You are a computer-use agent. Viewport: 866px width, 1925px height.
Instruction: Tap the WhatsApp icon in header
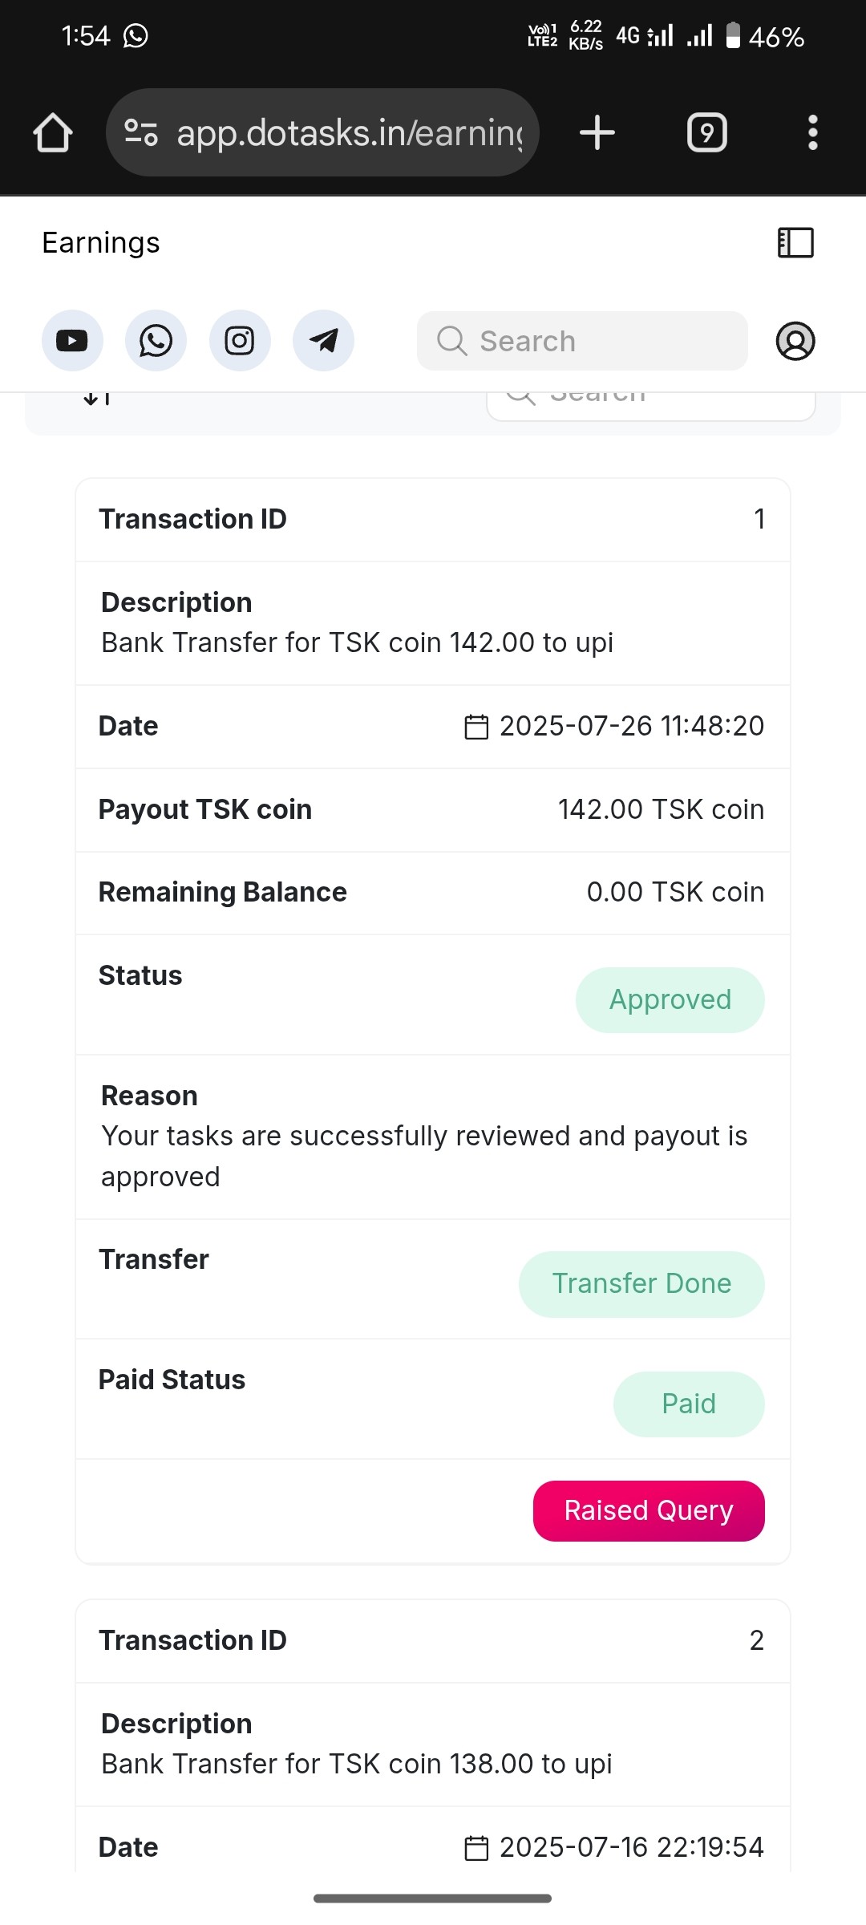point(156,341)
